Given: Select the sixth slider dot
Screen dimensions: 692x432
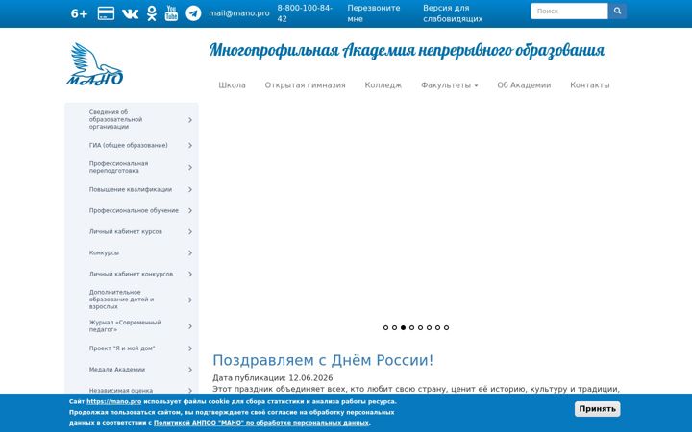Looking at the screenshot, I should (429, 327).
